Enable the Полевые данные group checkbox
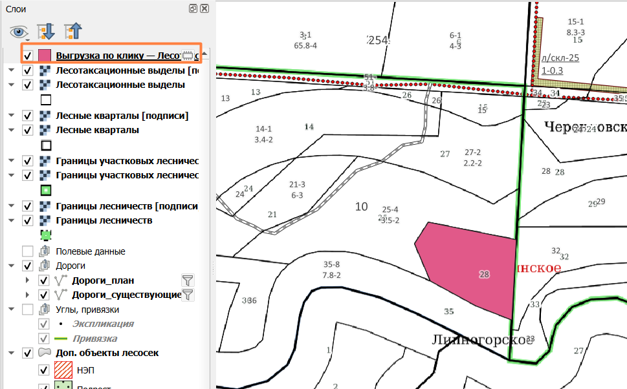 (x=28, y=251)
